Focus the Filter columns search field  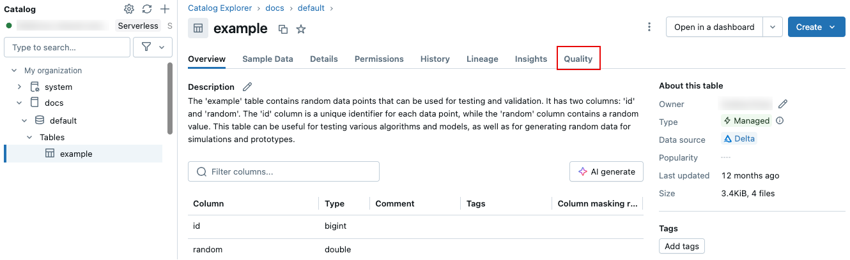[284, 171]
